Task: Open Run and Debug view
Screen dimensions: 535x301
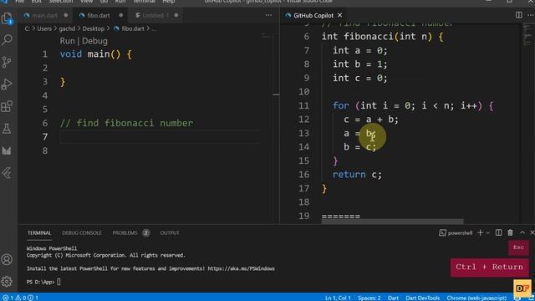Action: click(x=7, y=84)
